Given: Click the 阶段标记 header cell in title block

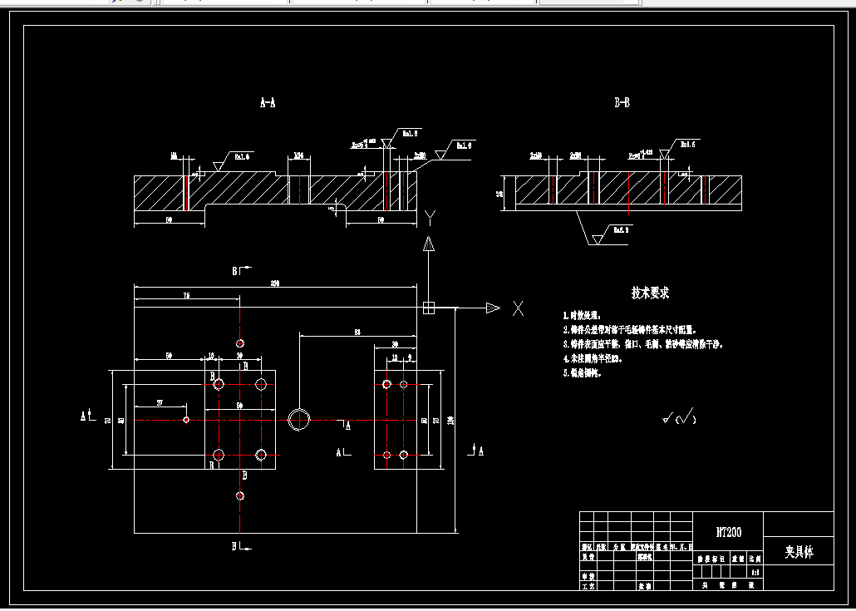Looking at the screenshot, I should [x=712, y=559].
